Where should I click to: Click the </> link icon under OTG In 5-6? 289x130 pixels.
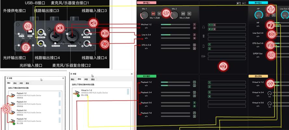pos(146,48)
